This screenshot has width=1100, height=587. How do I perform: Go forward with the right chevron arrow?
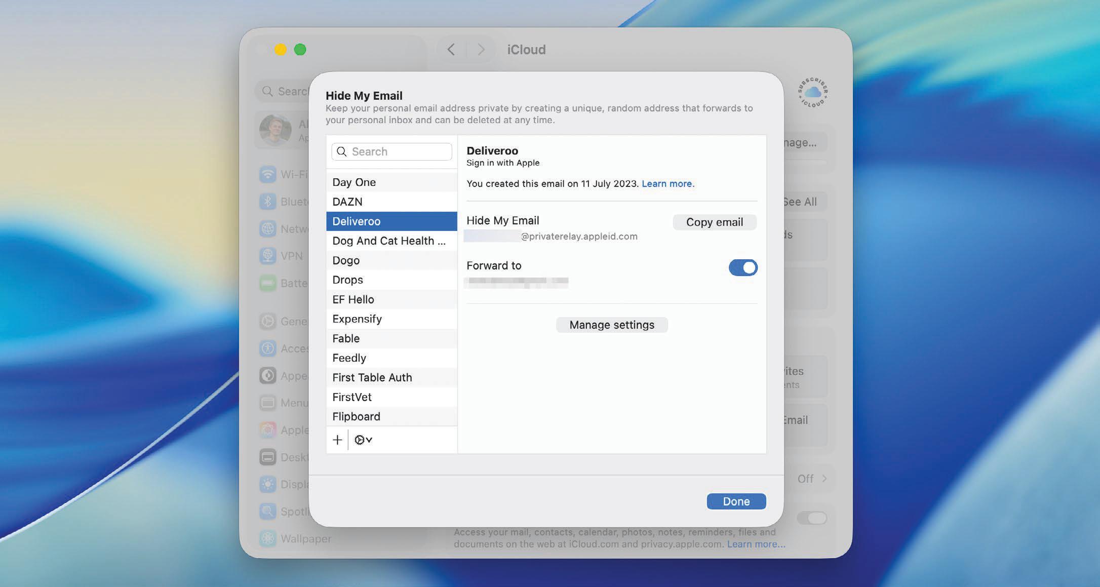[481, 50]
